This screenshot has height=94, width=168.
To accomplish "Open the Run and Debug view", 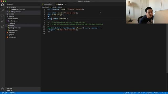I will tap(2, 21).
